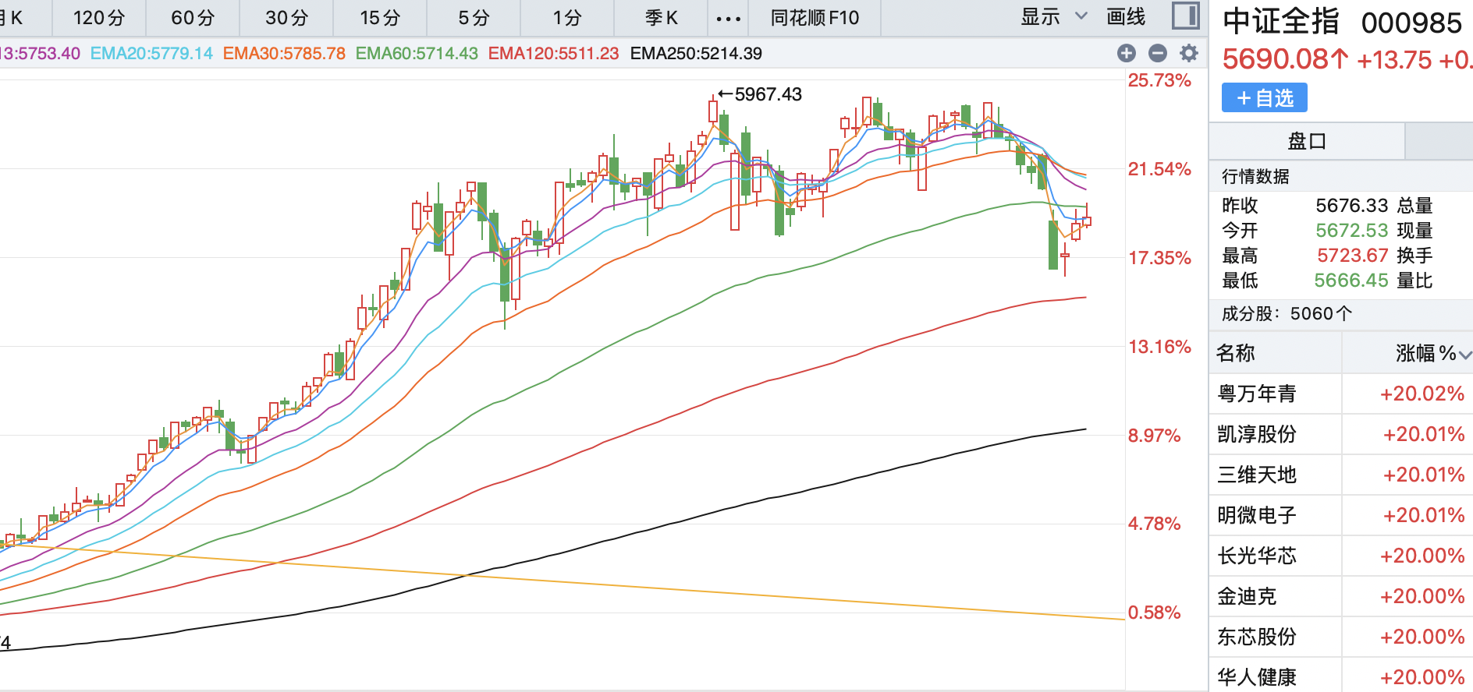Open more period options (three dots)
Screen dimensions: 1473x692
pyautogui.click(x=728, y=18)
